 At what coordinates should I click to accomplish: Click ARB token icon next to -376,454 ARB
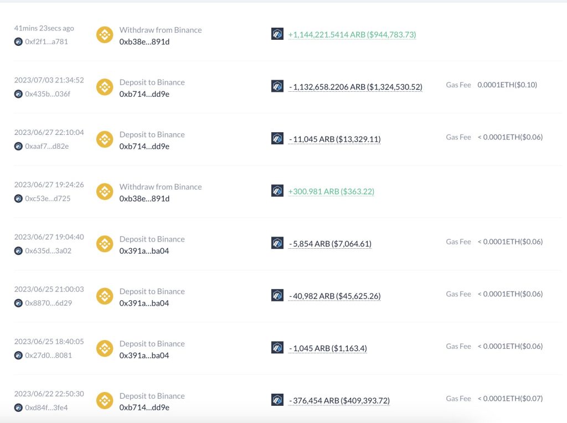(277, 400)
